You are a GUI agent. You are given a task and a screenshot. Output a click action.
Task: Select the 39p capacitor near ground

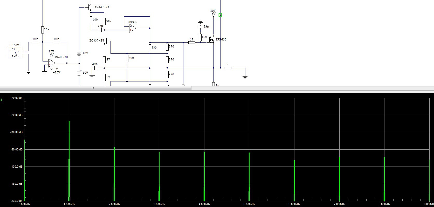point(95,68)
